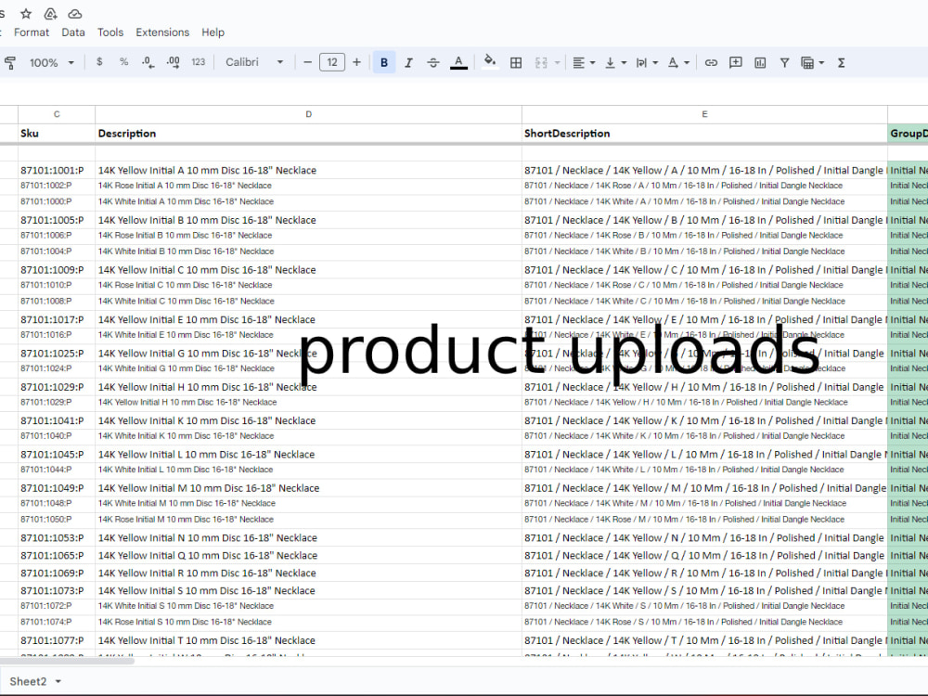Open the Format menu

(x=32, y=32)
